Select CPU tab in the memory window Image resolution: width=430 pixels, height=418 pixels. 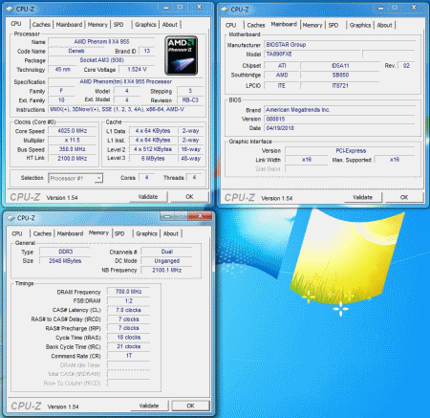point(17,233)
